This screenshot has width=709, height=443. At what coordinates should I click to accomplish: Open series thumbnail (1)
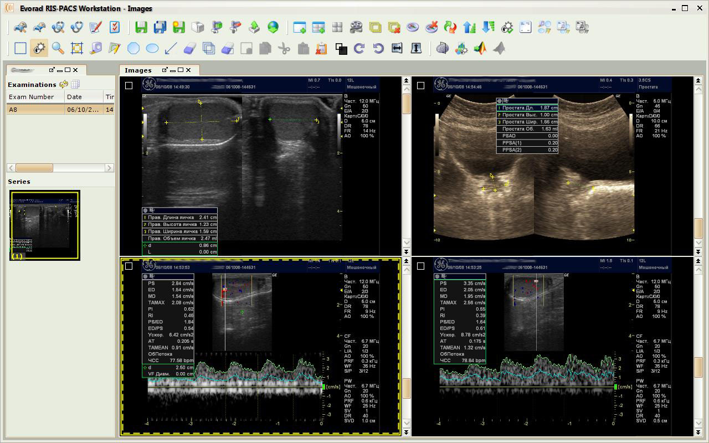(44, 225)
